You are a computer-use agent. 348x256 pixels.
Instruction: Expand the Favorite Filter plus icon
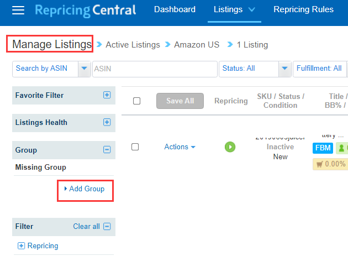pyautogui.click(x=107, y=95)
